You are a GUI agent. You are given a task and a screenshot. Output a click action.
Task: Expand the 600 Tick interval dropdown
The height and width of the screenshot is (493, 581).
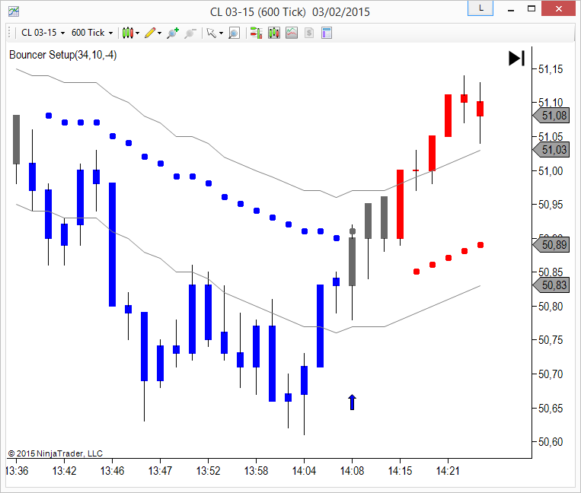(91, 33)
